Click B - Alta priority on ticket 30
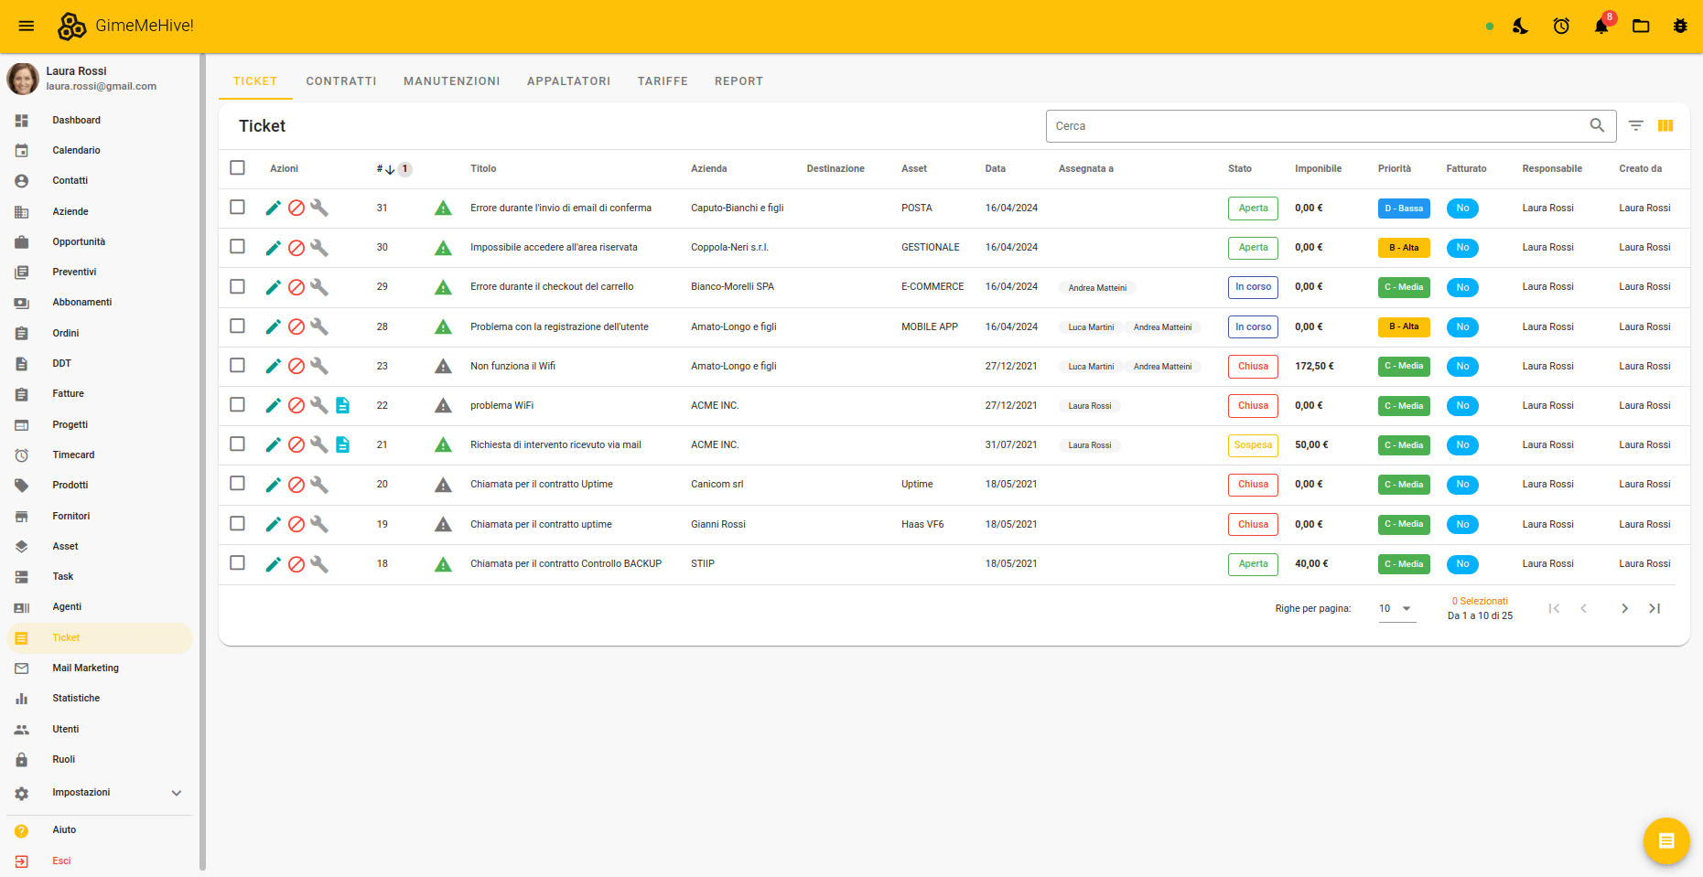This screenshot has width=1703, height=877. tap(1404, 248)
